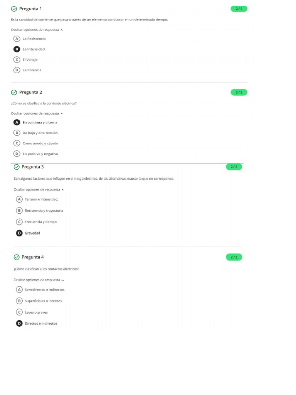Collapse answer options under Pregunta 1
The width and height of the screenshot is (296, 395).
pyautogui.click(x=37, y=30)
